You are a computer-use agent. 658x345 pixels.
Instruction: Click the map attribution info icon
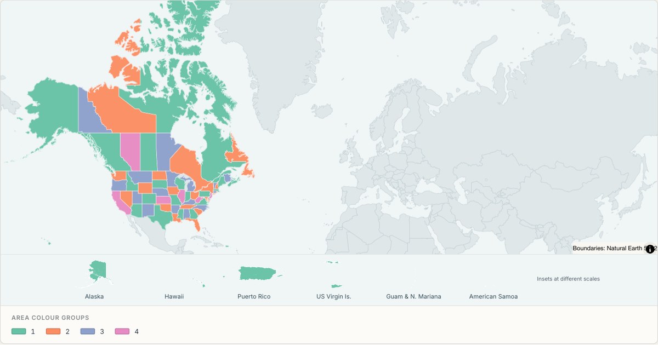pyautogui.click(x=650, y=249)
